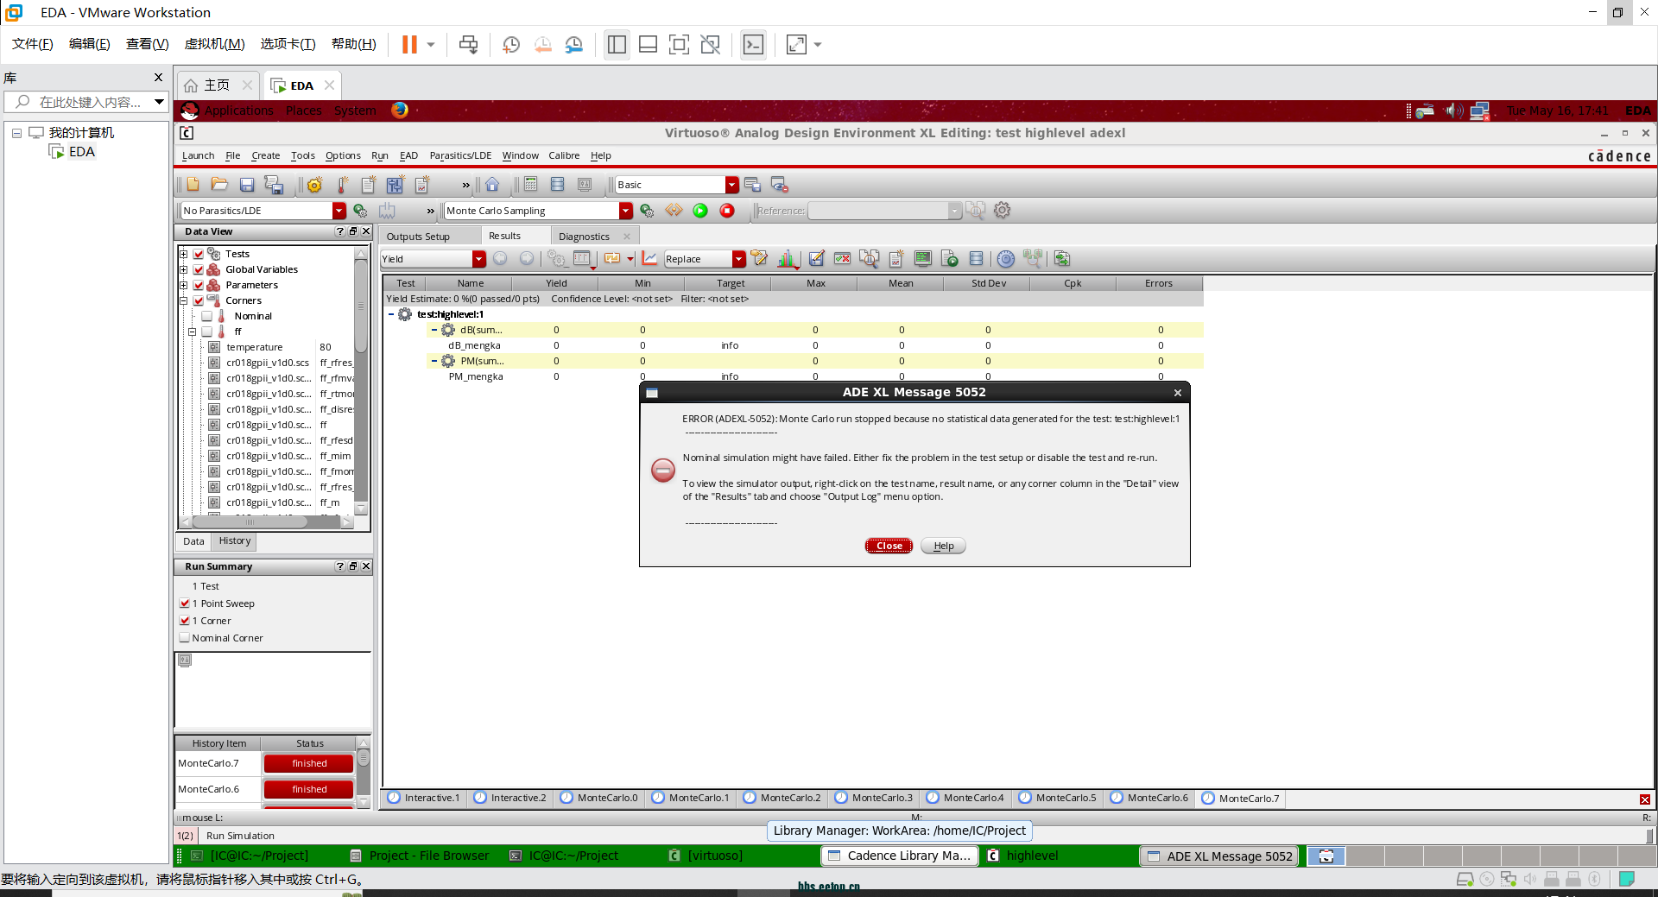Click the calculator icon in the toolbar

coord(531,185)
